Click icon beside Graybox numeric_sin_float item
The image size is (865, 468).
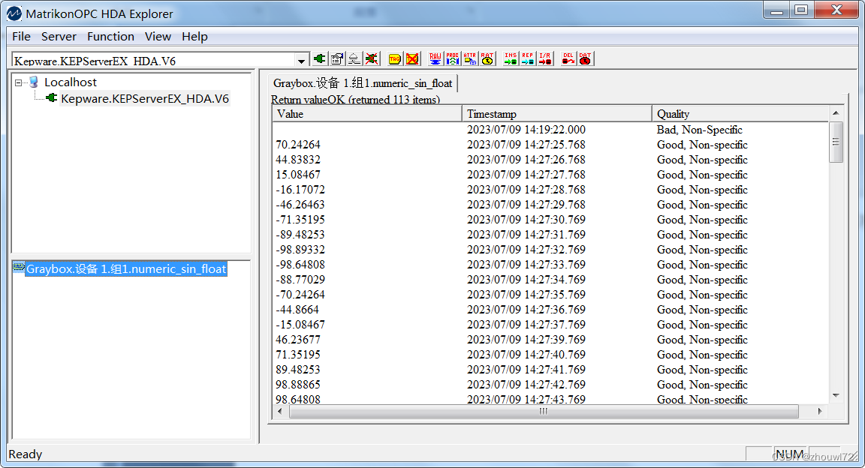(19, 268)
